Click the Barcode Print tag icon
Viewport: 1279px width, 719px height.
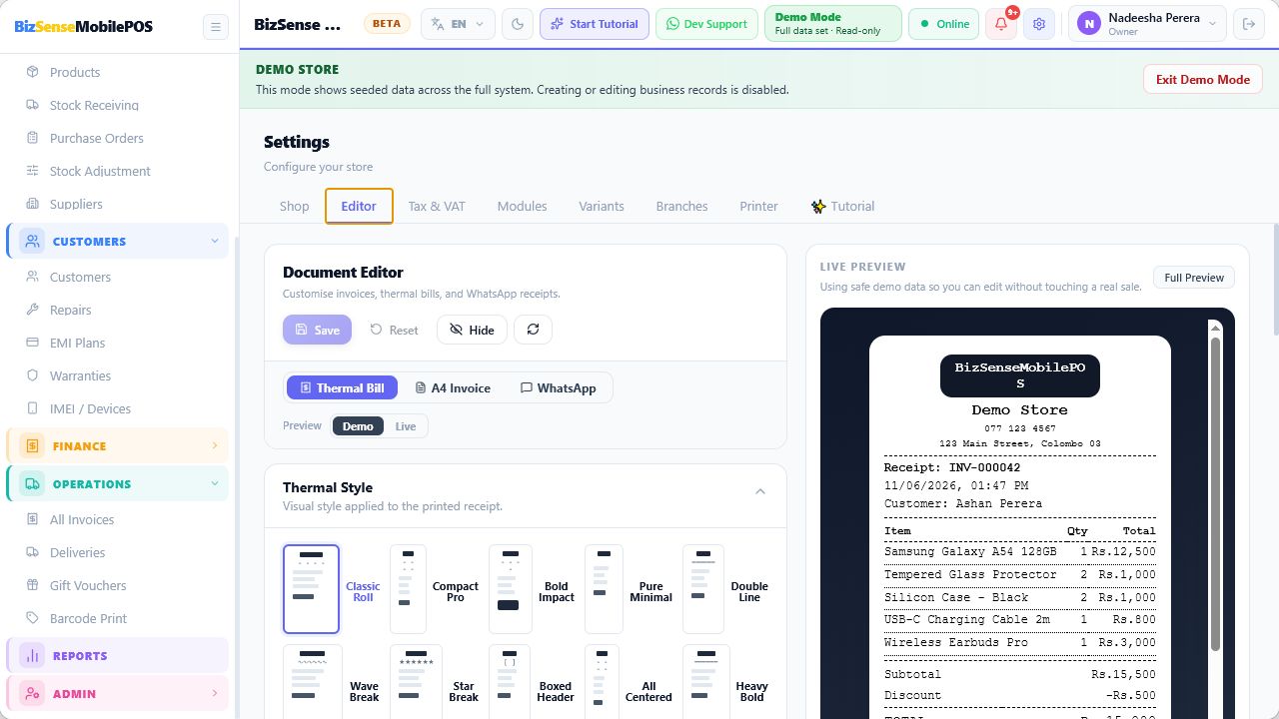[x=33, y=618]
